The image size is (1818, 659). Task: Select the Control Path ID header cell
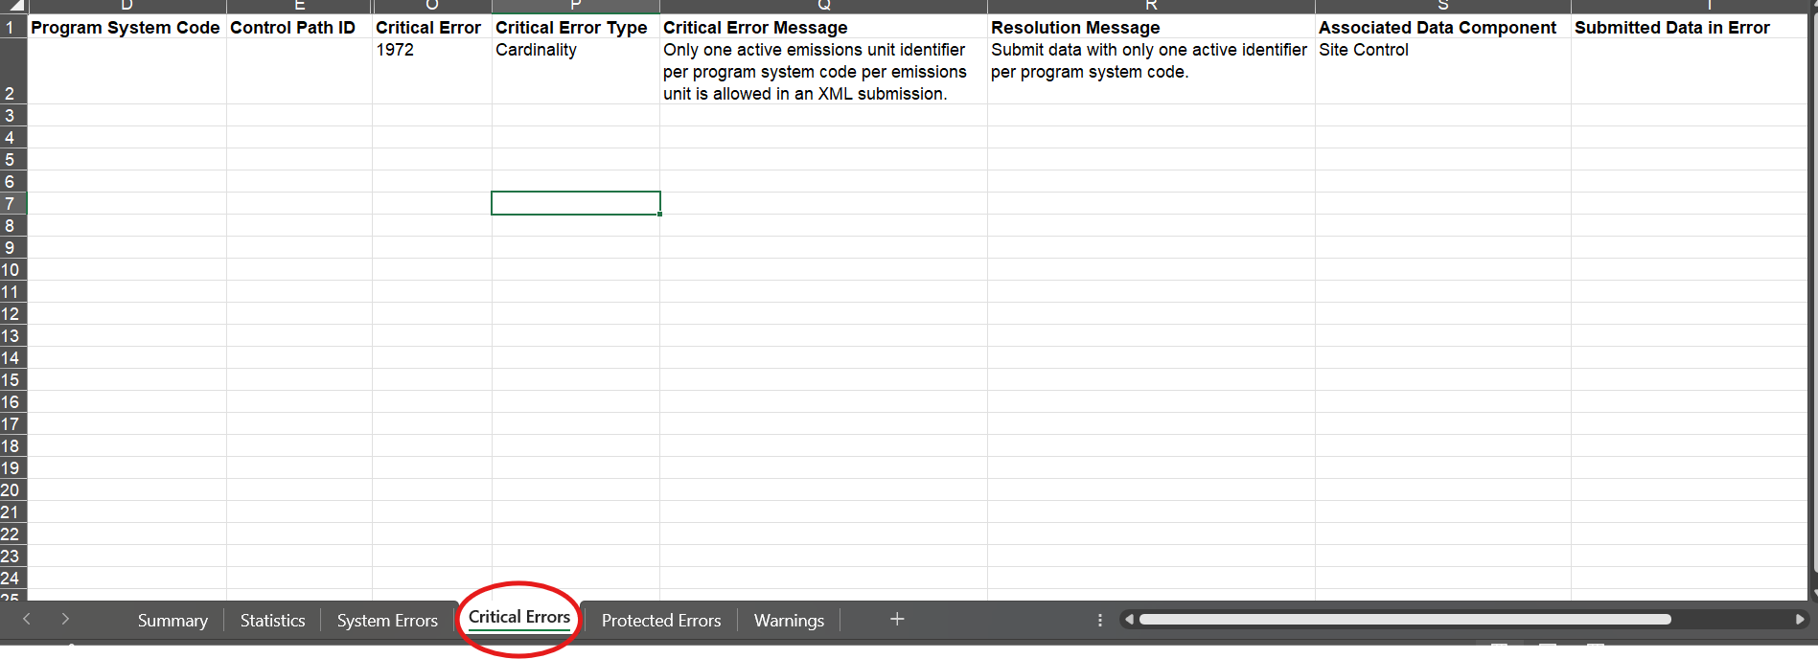tap(299, 28)
